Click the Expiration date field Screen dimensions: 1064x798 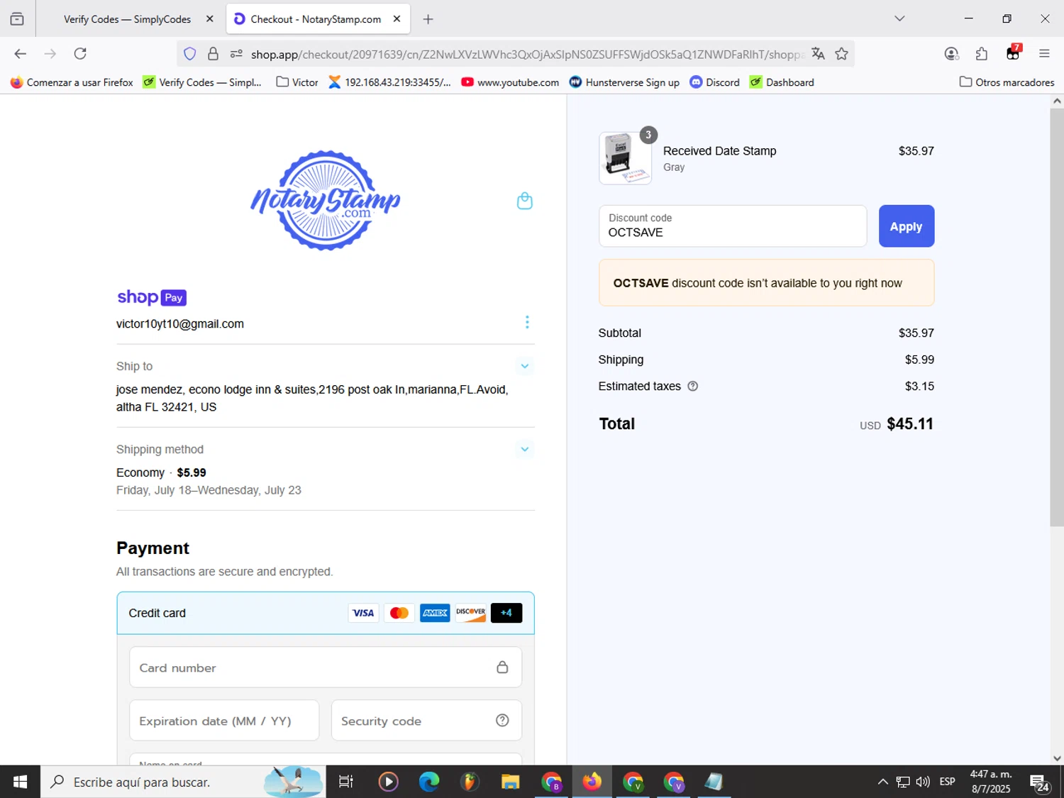click(x=224, y=721)
